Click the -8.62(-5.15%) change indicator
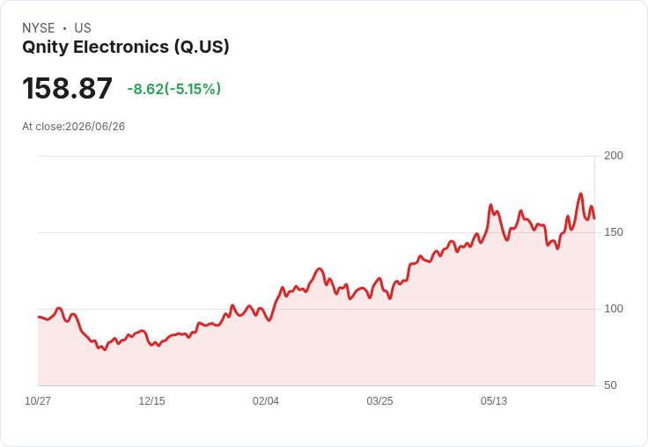This screenshot has width=648, height=447. point(174,89)
